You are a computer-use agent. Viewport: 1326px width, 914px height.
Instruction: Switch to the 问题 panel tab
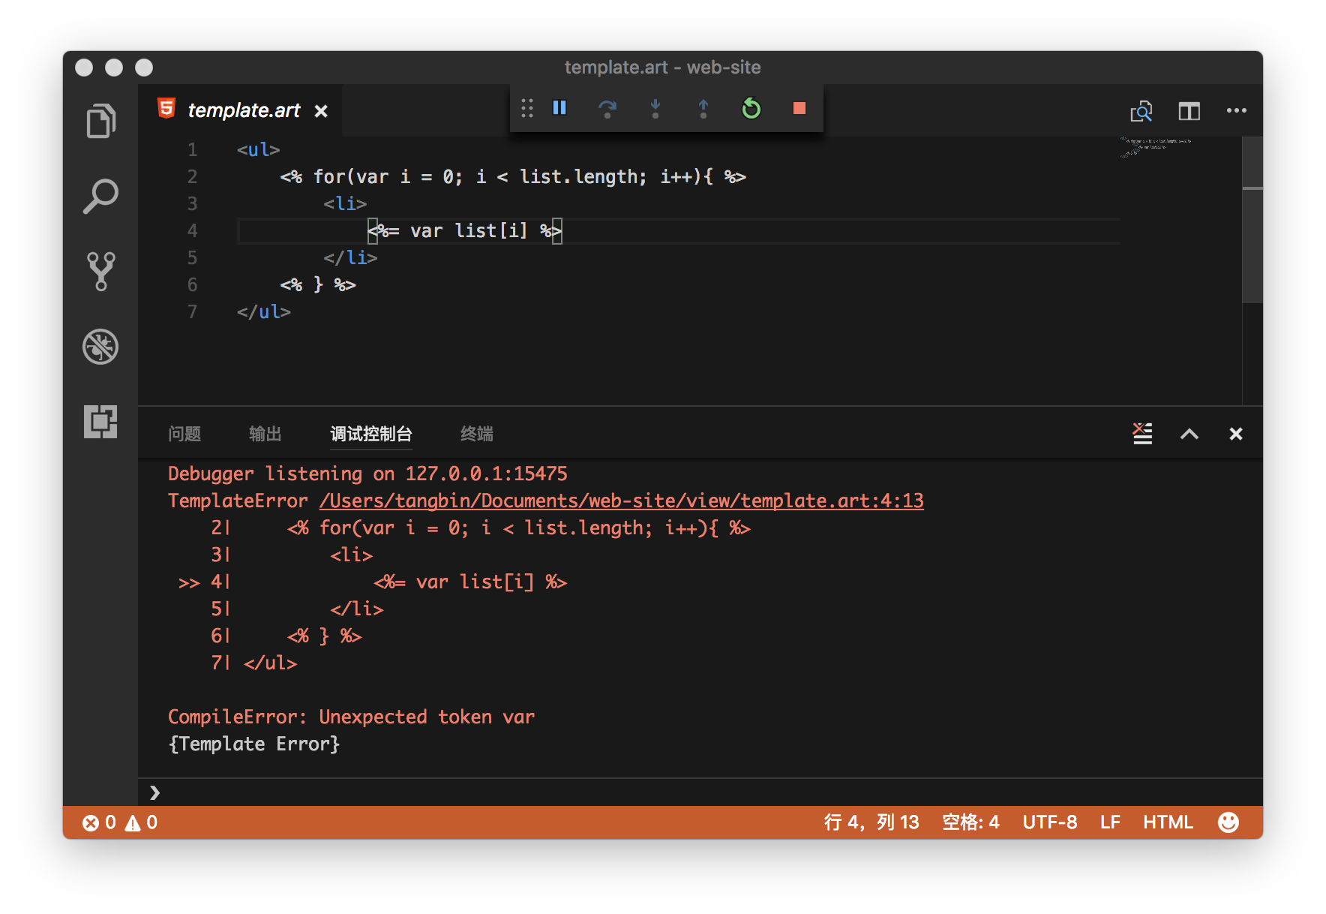pos(184,434)
